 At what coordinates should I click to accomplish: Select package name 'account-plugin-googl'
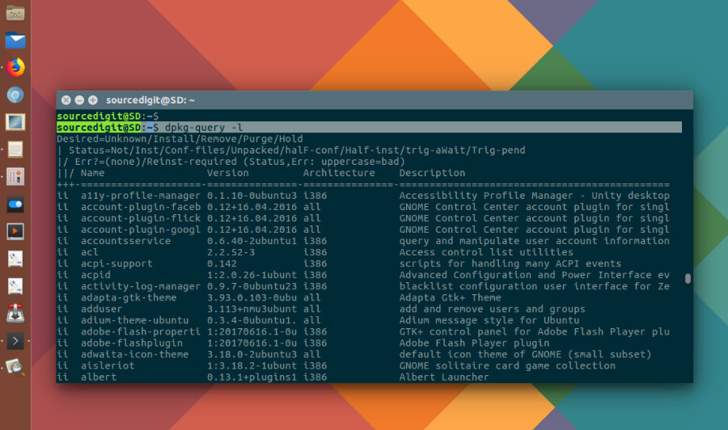[140, 230]
